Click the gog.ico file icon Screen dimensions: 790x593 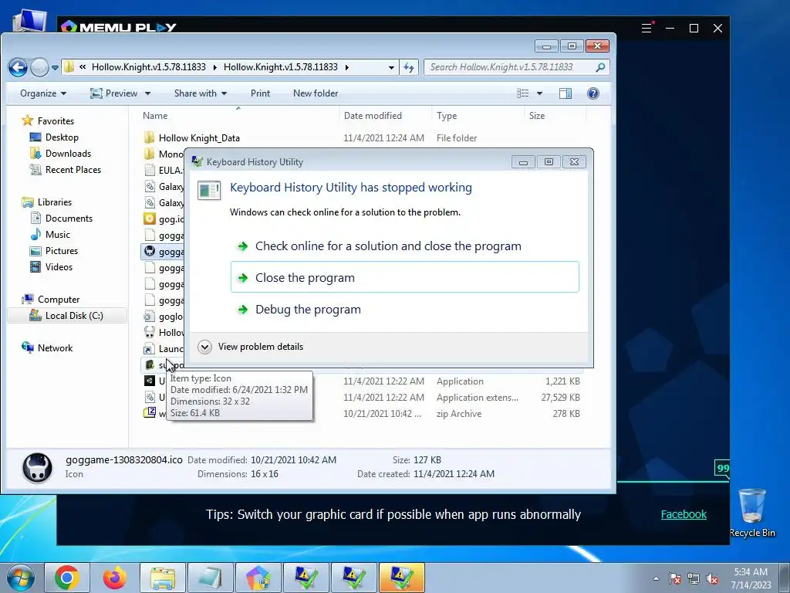pos(149,219)
